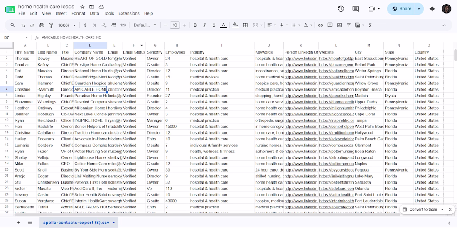Open the Edit menu
Image resolution: width=457 pixels, height=228 pixels.
point(33,13)
